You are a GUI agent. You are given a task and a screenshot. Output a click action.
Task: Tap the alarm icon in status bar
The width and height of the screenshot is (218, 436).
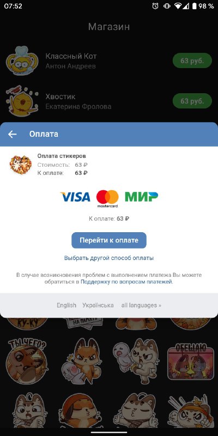[x=155, y=6]
